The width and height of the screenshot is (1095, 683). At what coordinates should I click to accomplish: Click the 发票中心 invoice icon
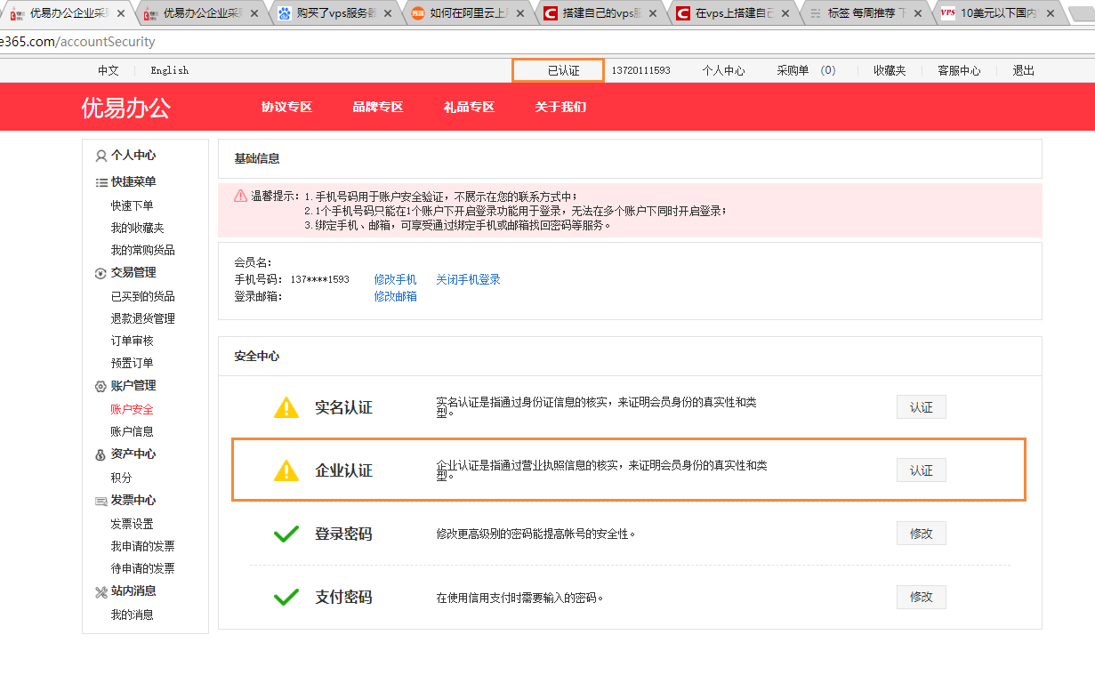pos(101,501)
